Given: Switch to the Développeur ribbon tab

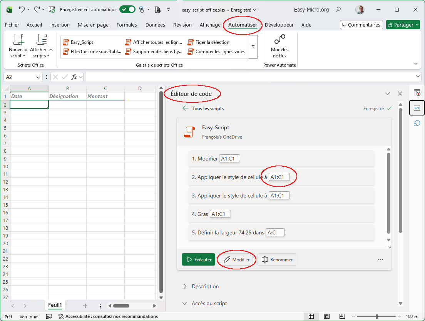Looking at the screenshot, I should tap(279, 25).
